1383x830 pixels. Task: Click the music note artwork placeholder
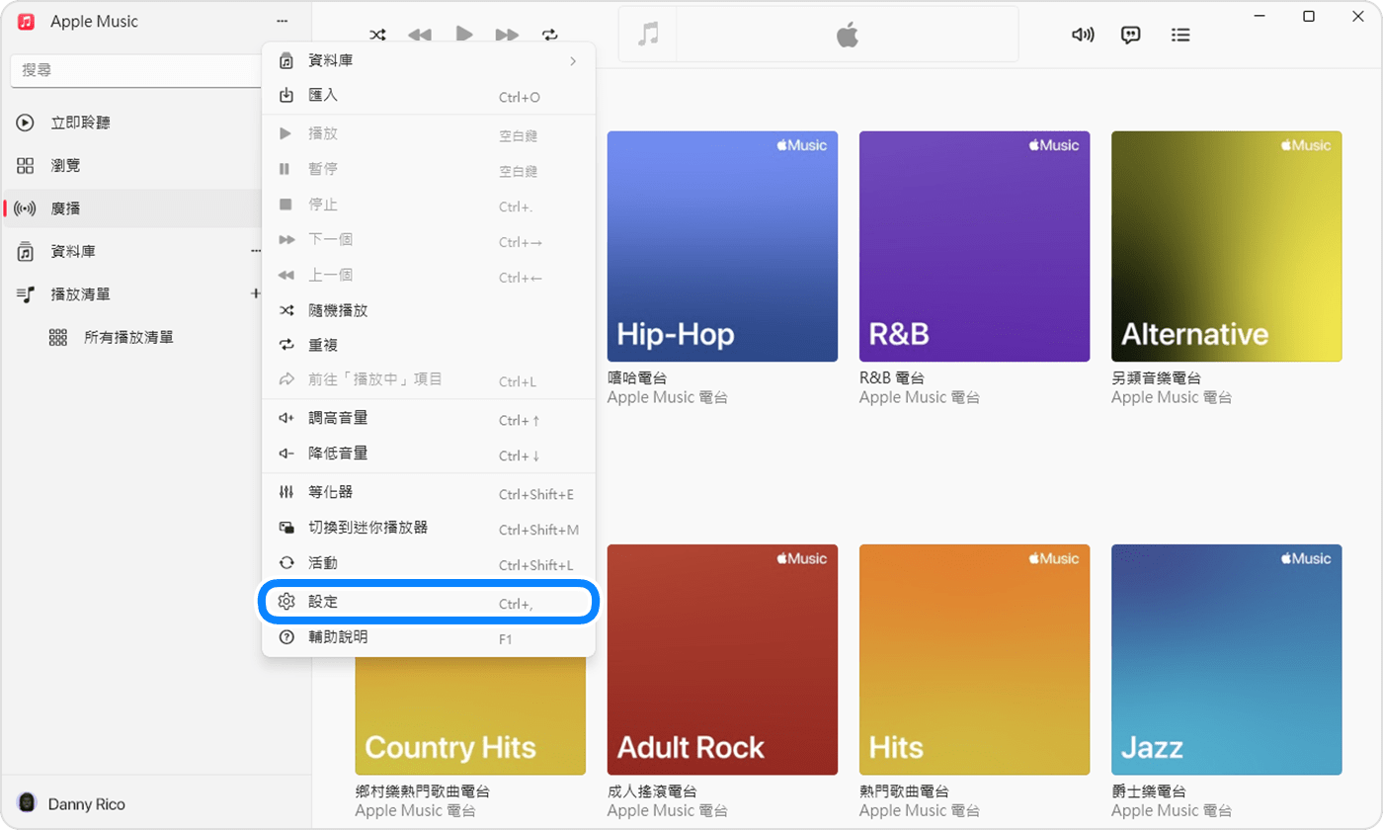point(648,35)
